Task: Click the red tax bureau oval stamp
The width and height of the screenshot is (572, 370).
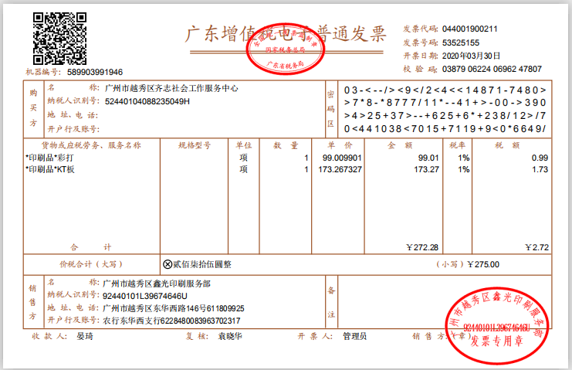Action: coord(286,49)
